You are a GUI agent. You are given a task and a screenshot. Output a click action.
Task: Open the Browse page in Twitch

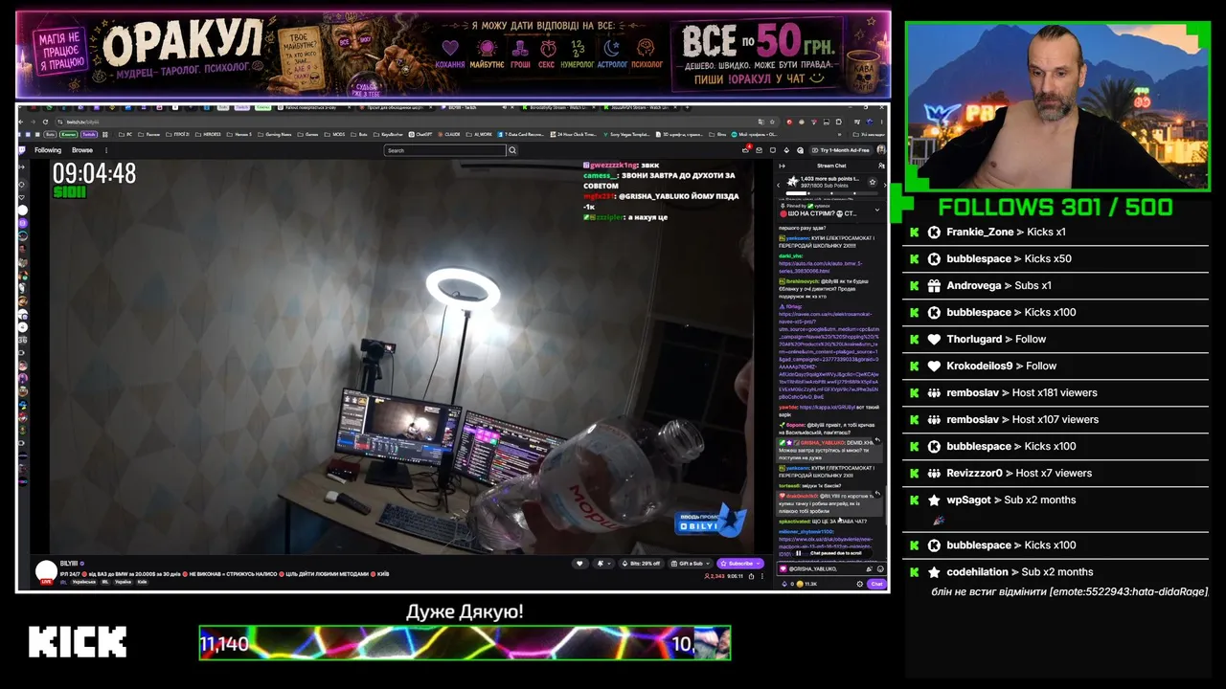(82, 150)
